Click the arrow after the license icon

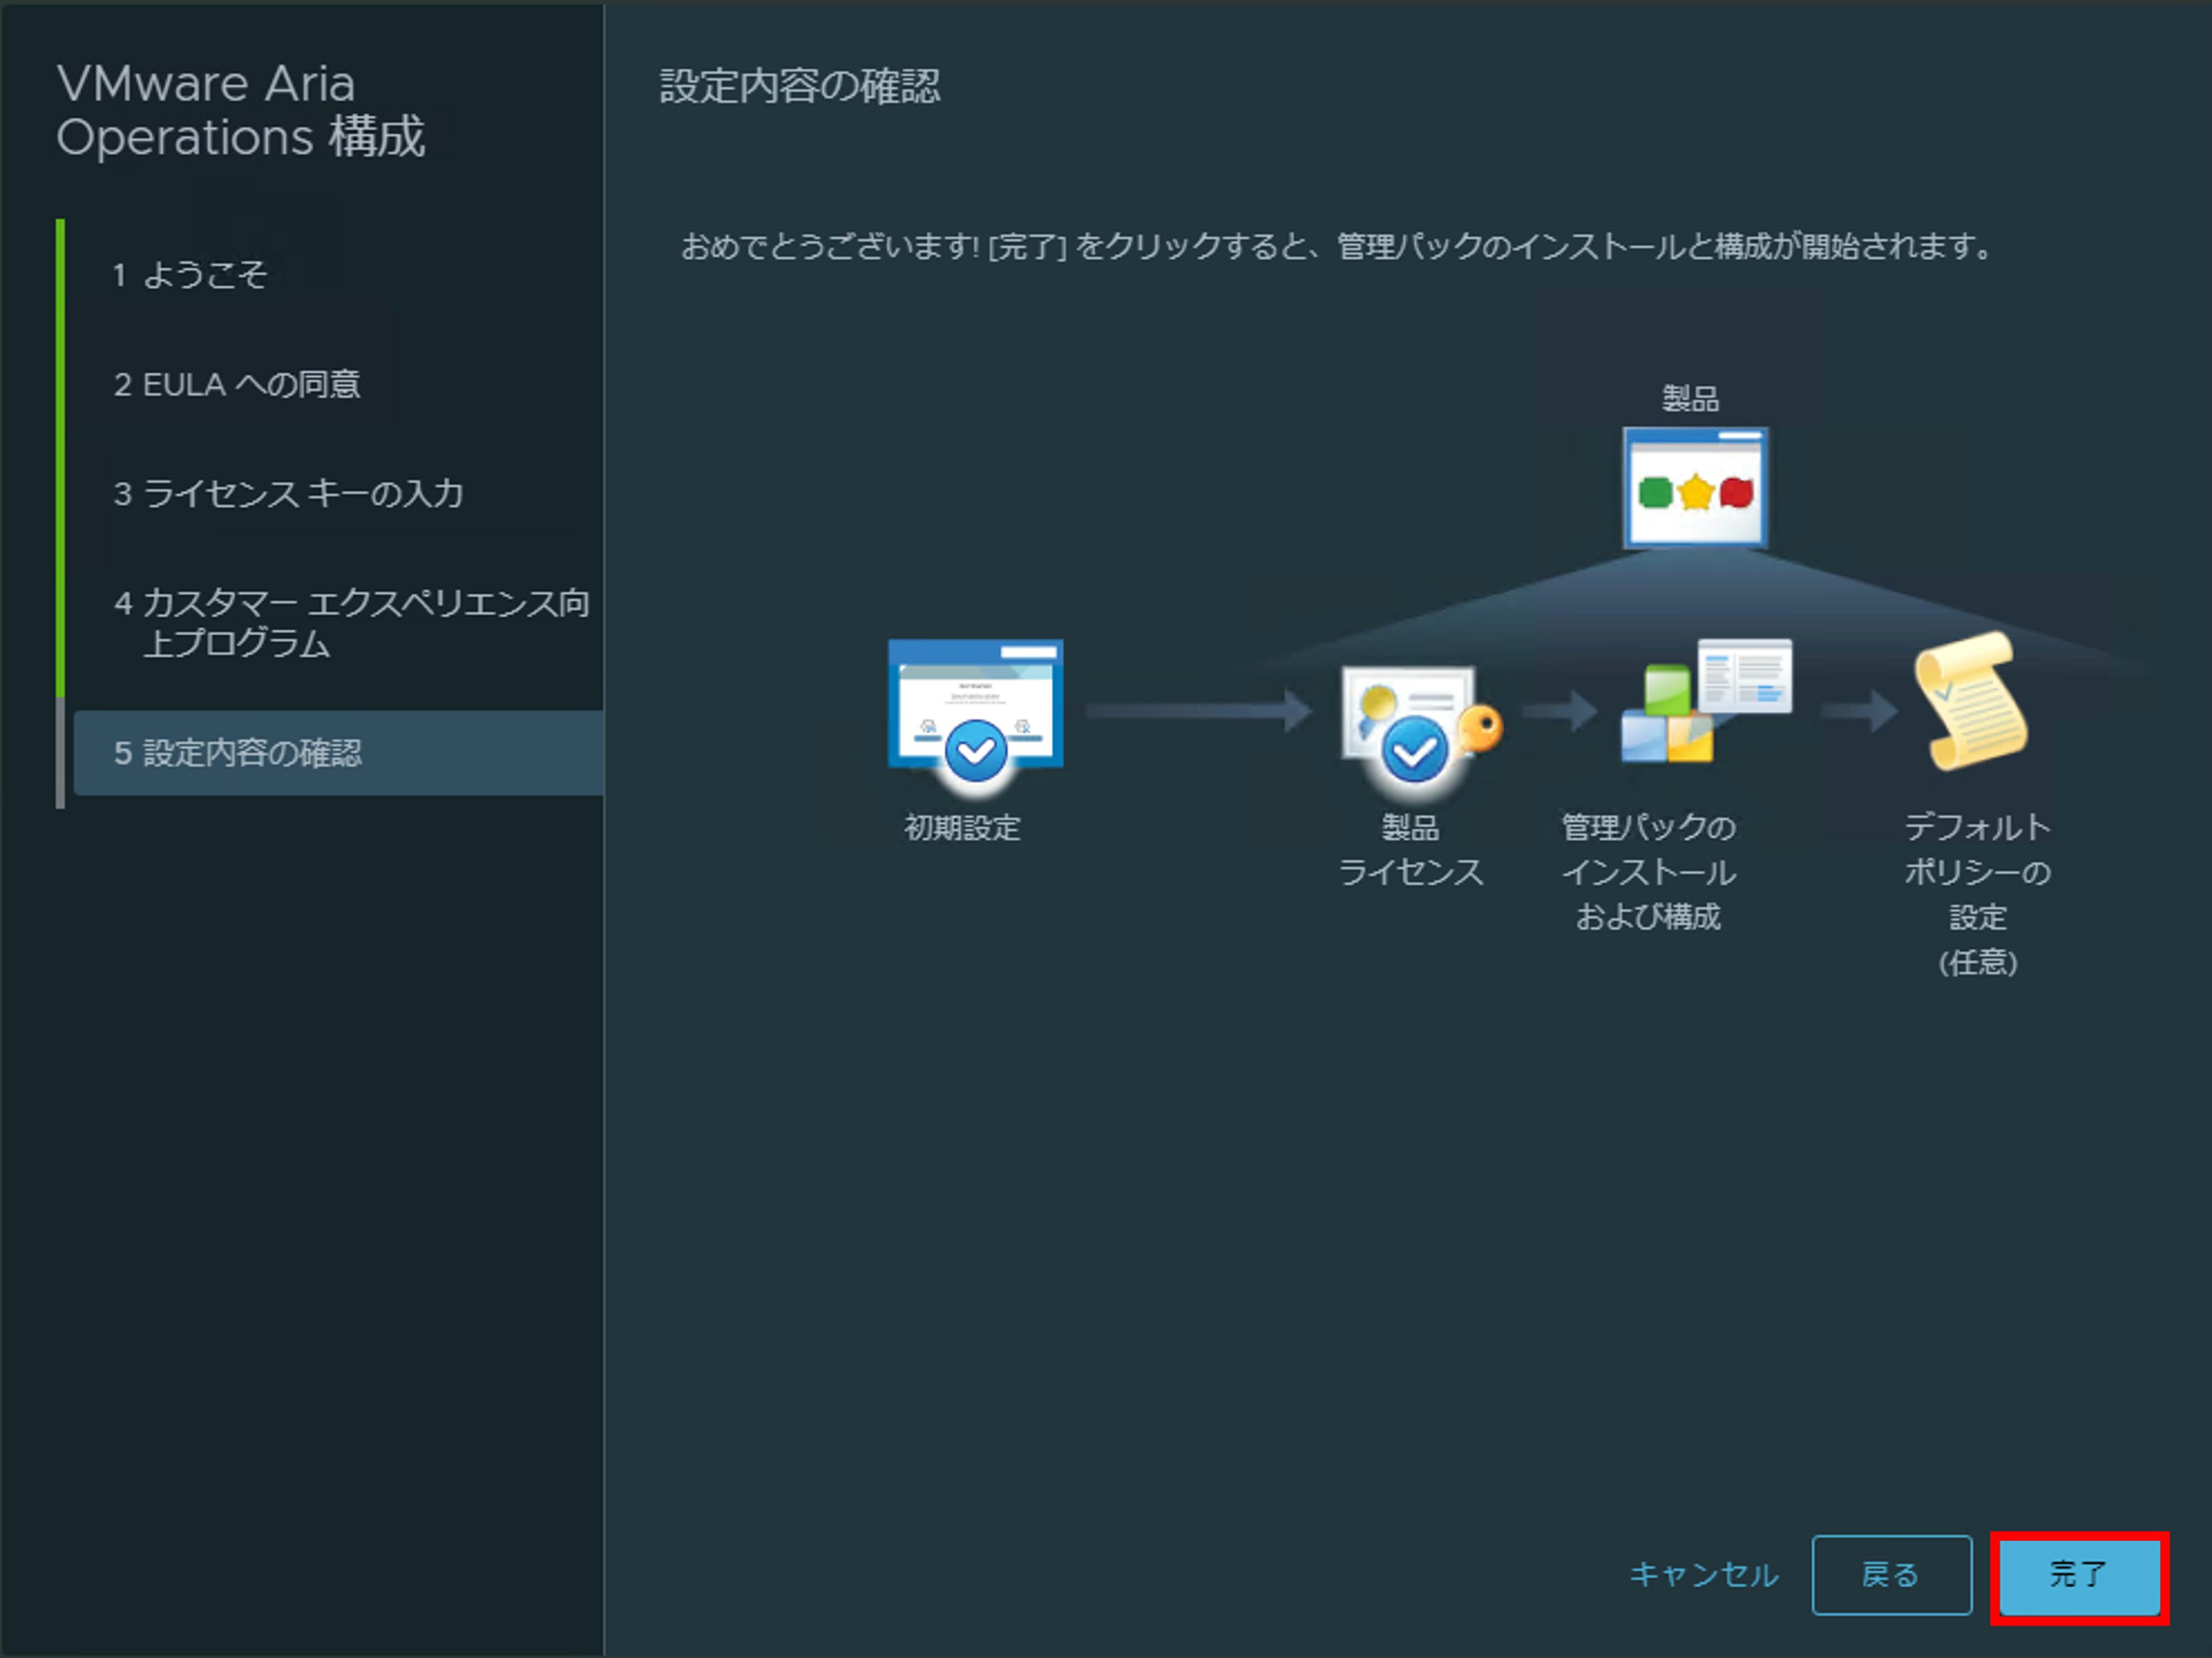tap(1560, 711)
